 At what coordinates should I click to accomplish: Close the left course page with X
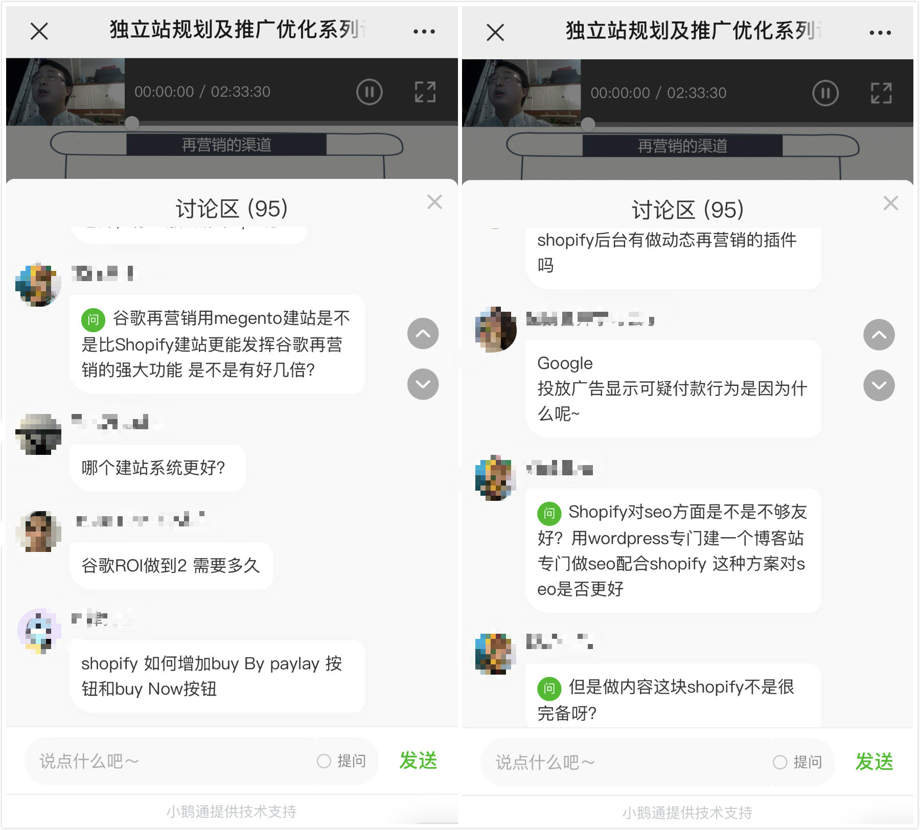pyautogui.click(x=39, y=32)
